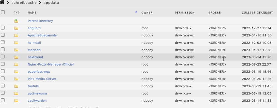Check the heimdall row checkbox

point(3,42)
